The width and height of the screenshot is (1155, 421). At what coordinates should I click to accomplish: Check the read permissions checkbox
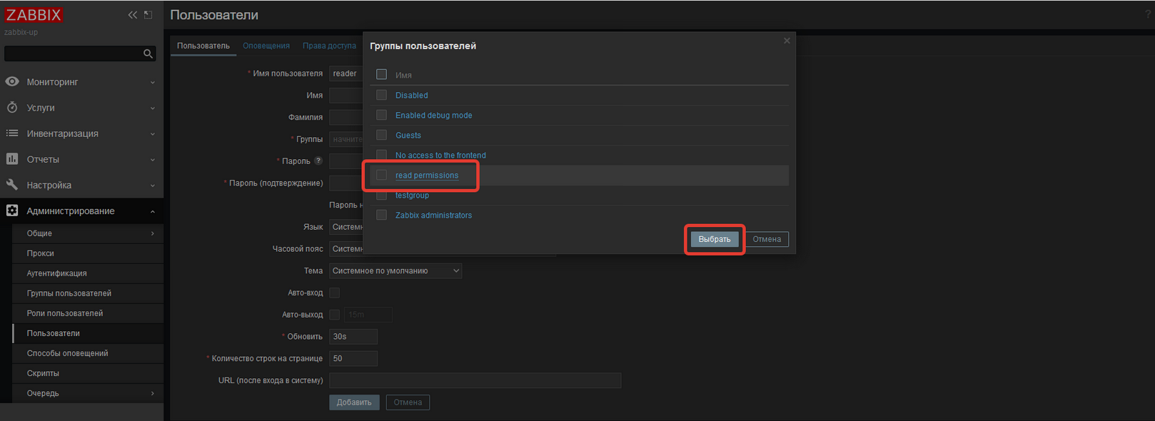(381, 175)
